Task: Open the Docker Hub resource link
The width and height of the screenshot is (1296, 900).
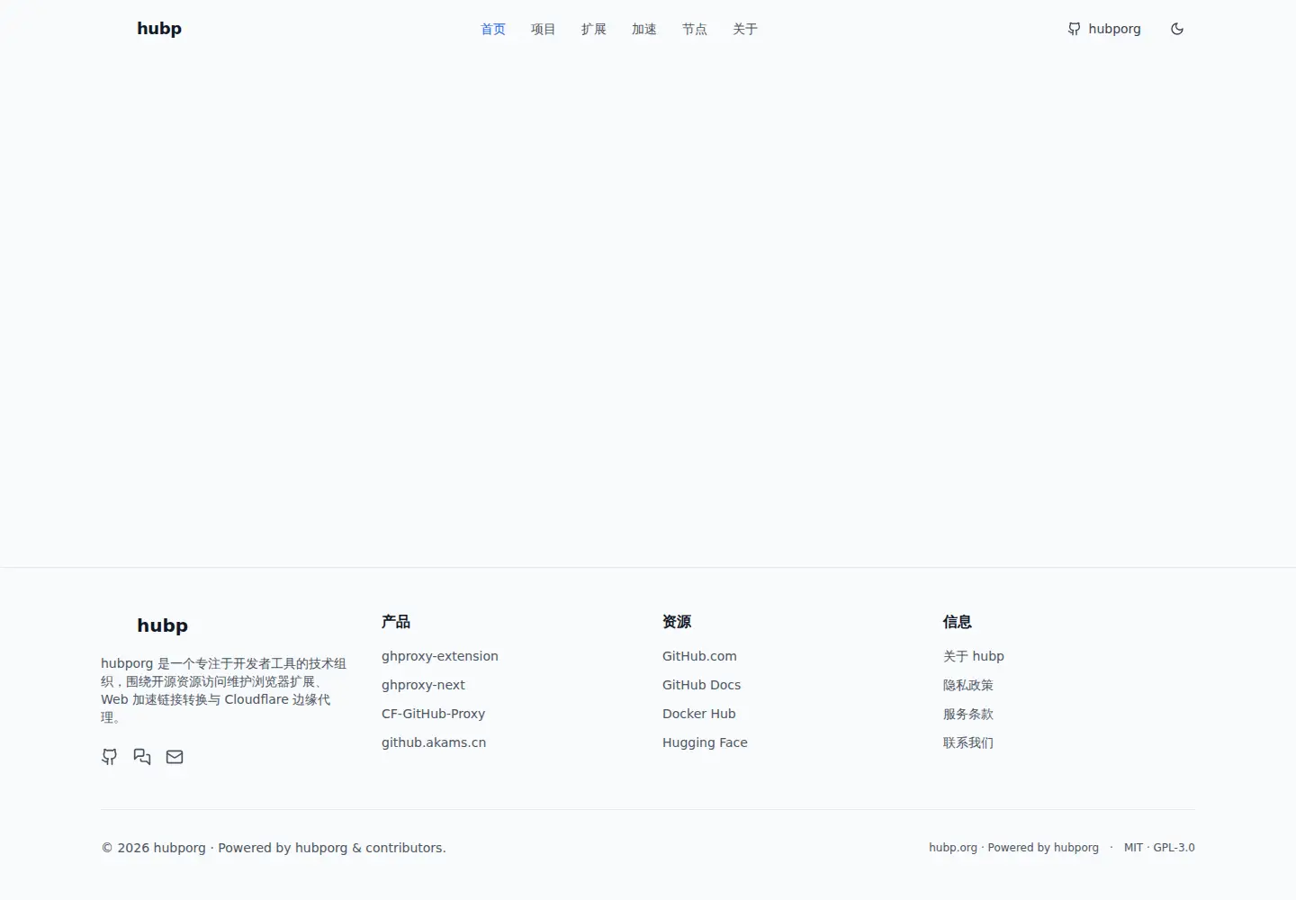Action: (698, 714)
